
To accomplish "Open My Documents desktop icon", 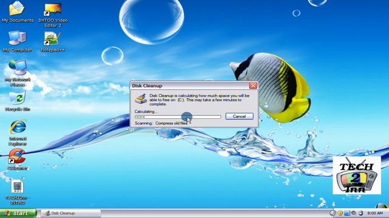I will [x=17, y=12].
